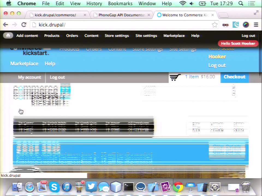Click the mask extension icon in Chrome toolbar

click(225, 25)
